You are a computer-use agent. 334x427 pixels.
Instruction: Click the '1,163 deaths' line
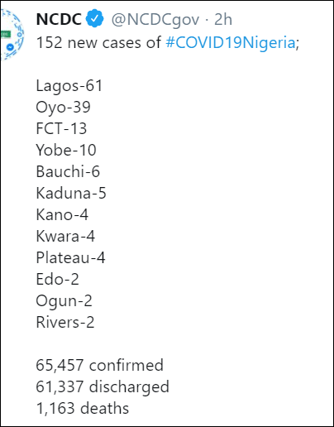(x=83, y=408)
